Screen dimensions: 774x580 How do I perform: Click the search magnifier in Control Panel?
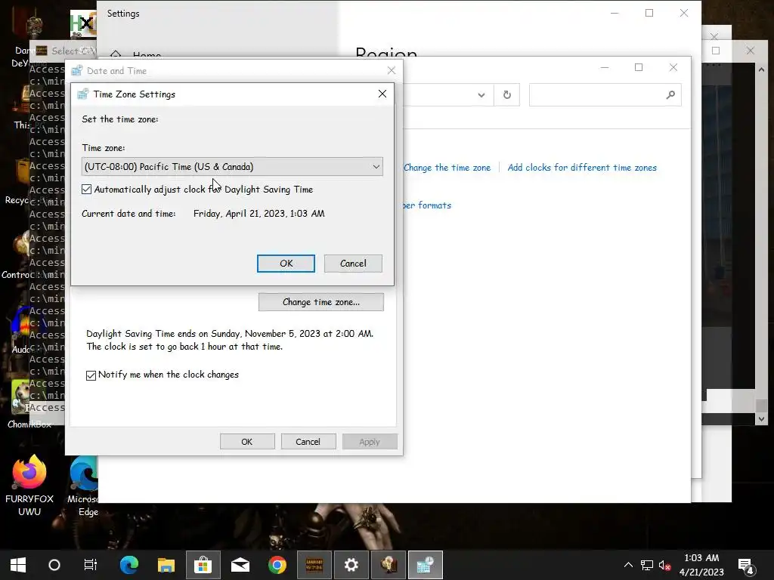click(670, 94)
